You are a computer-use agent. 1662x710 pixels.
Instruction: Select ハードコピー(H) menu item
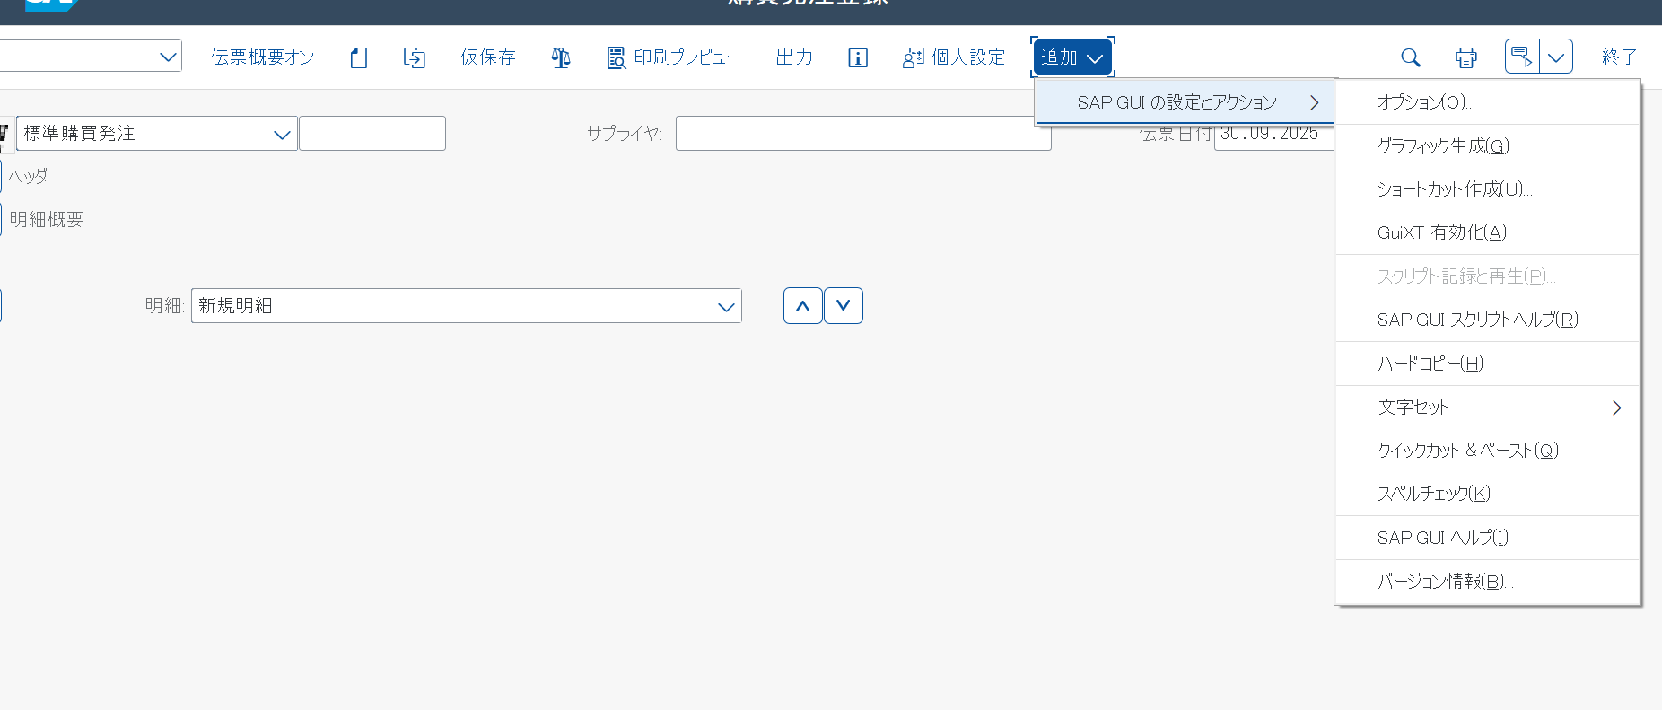coord(1487,364)
